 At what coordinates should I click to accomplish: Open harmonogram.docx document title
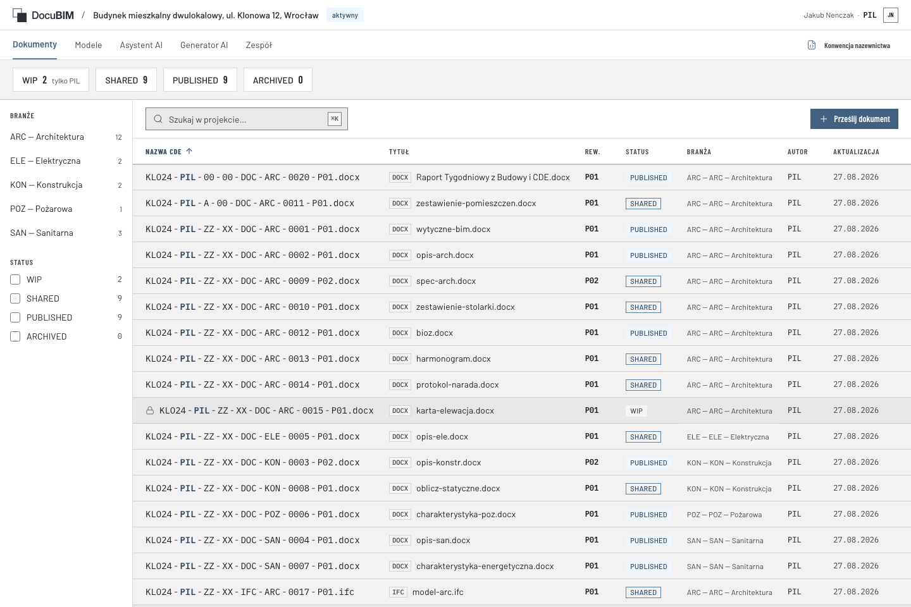[453, 359]
